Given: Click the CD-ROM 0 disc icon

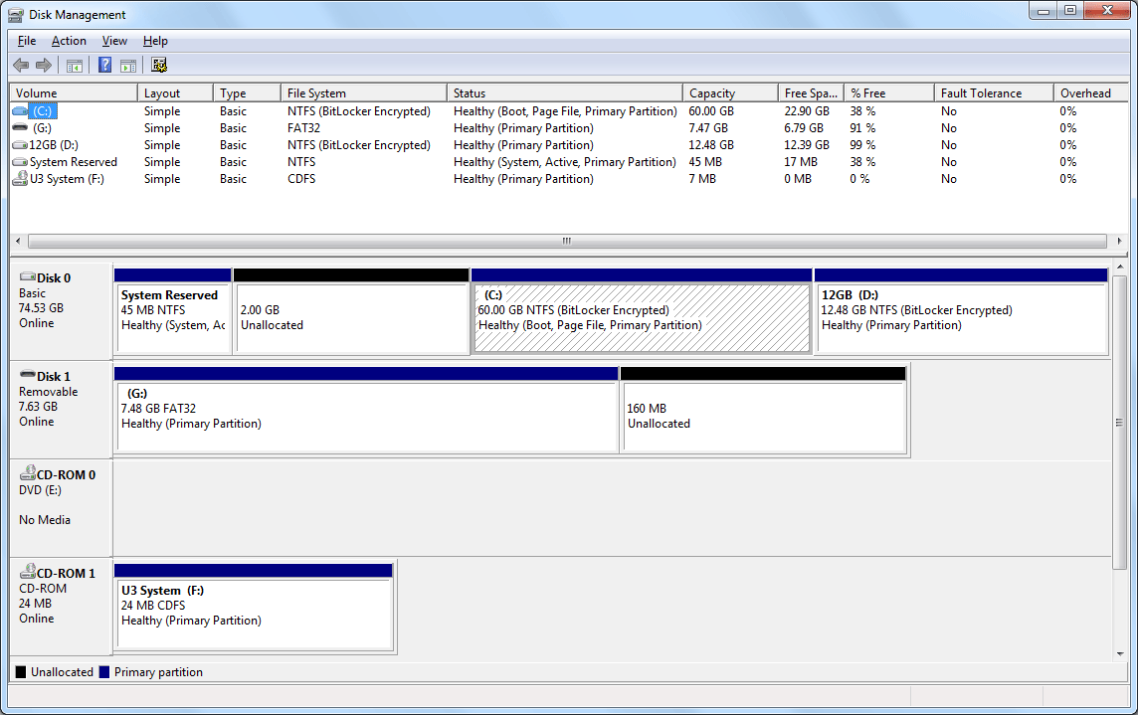Looking at the screenshot, I should [x=28, y=472].
